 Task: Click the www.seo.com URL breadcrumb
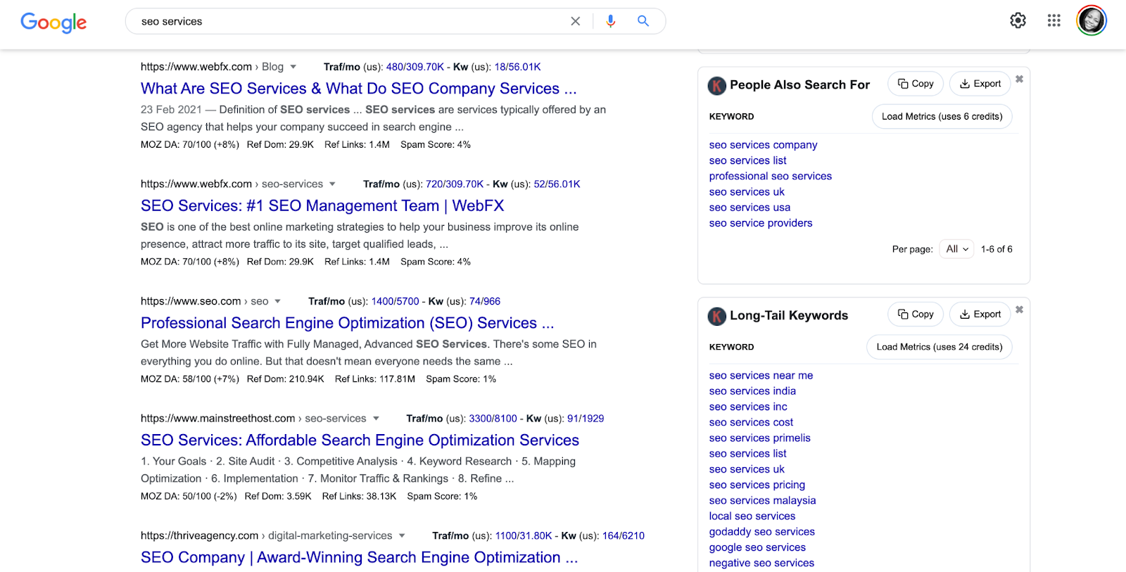pyautogui.click(x=204, y=301)
